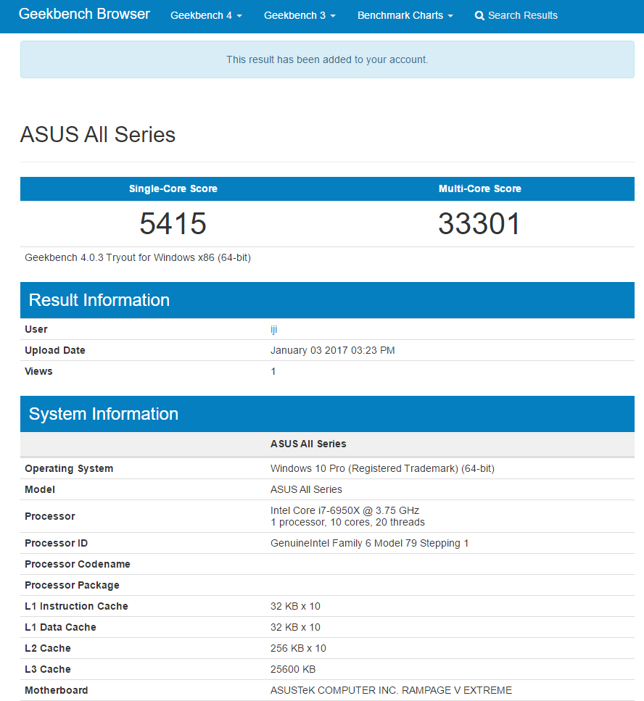The height and width of the screenshot is (701, 644).
Task: Click the Views row label
Action: 38,371
